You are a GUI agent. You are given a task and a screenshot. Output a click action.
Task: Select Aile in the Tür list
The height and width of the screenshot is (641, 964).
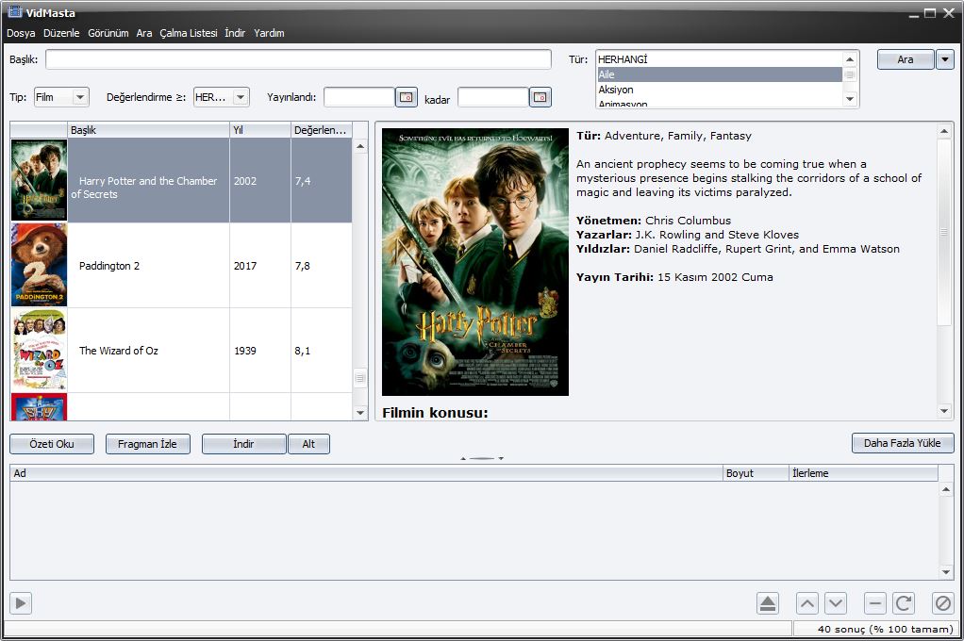click(x=720, y=74)
